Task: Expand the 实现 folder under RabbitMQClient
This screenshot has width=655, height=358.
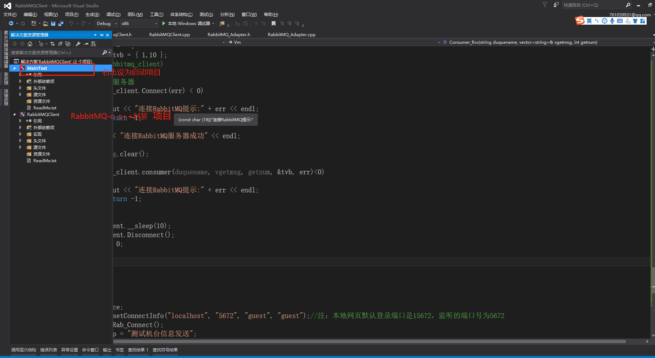Action: tap(20, 134)
